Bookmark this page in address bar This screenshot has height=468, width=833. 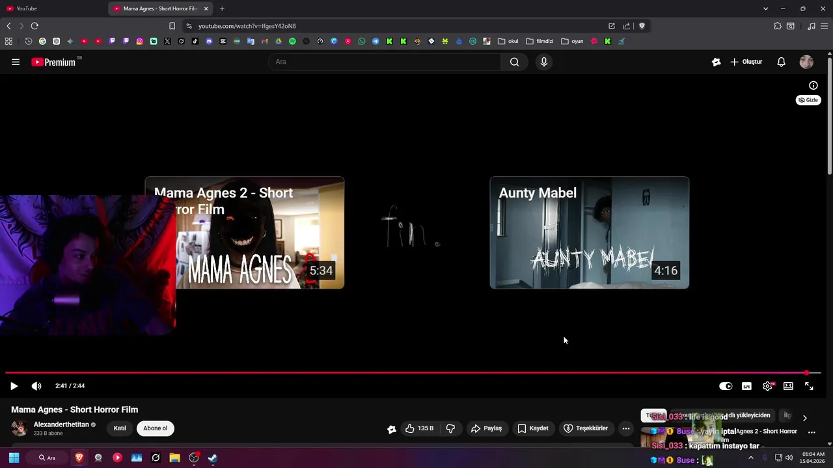click(x=172, y=26)
